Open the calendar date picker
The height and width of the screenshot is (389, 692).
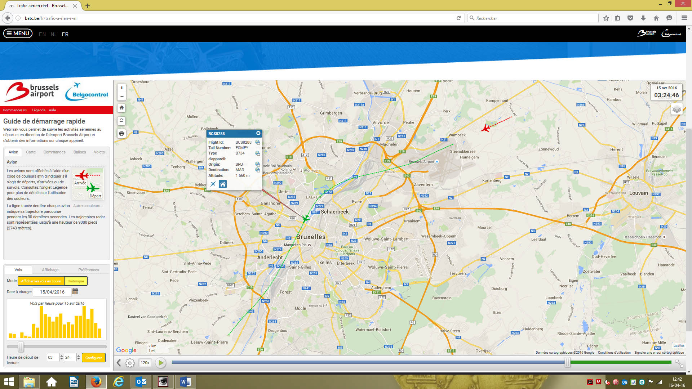tap(75, 292)
